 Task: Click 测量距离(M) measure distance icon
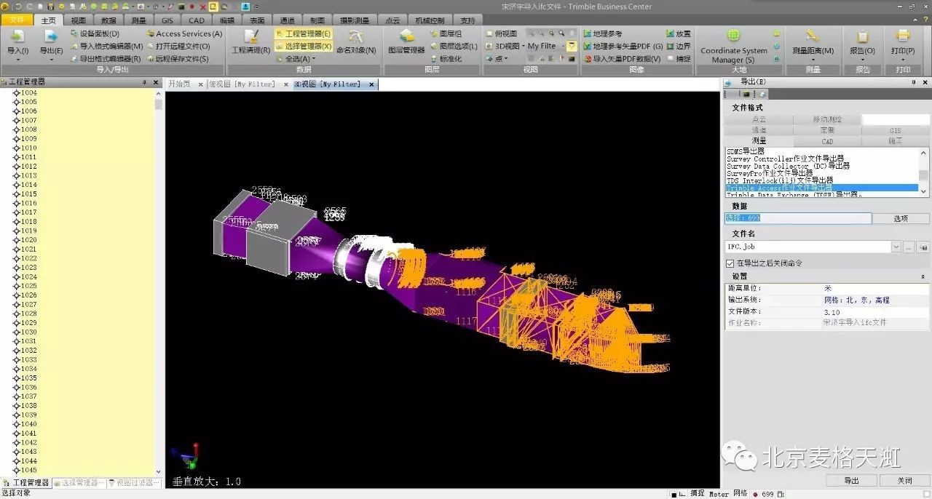813,36
